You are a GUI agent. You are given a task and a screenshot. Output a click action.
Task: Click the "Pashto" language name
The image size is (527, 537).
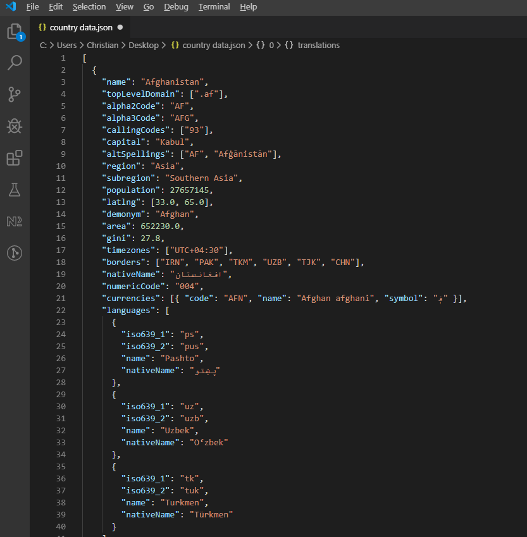[180, 359]
